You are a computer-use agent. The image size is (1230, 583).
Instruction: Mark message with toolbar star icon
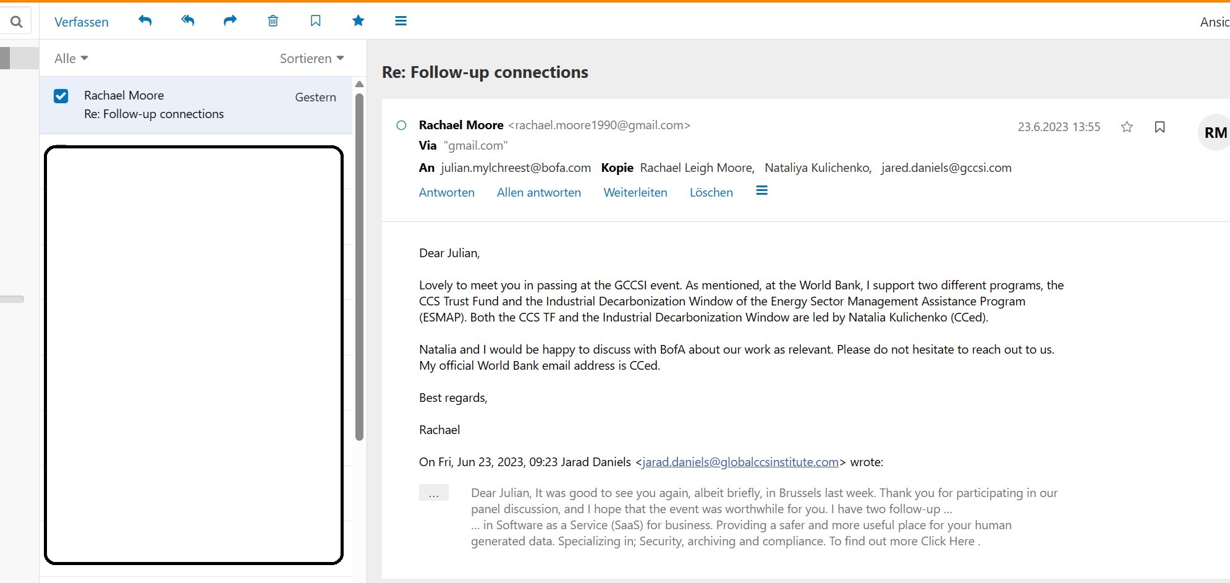[x=358, y=21]
